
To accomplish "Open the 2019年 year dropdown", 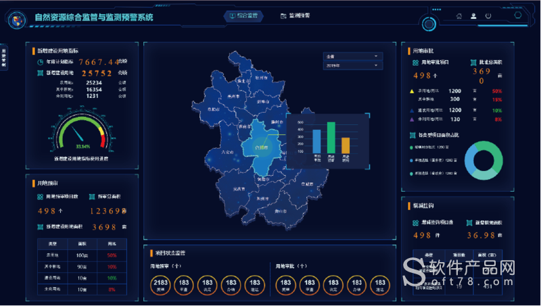I will (x=353, y=66).
